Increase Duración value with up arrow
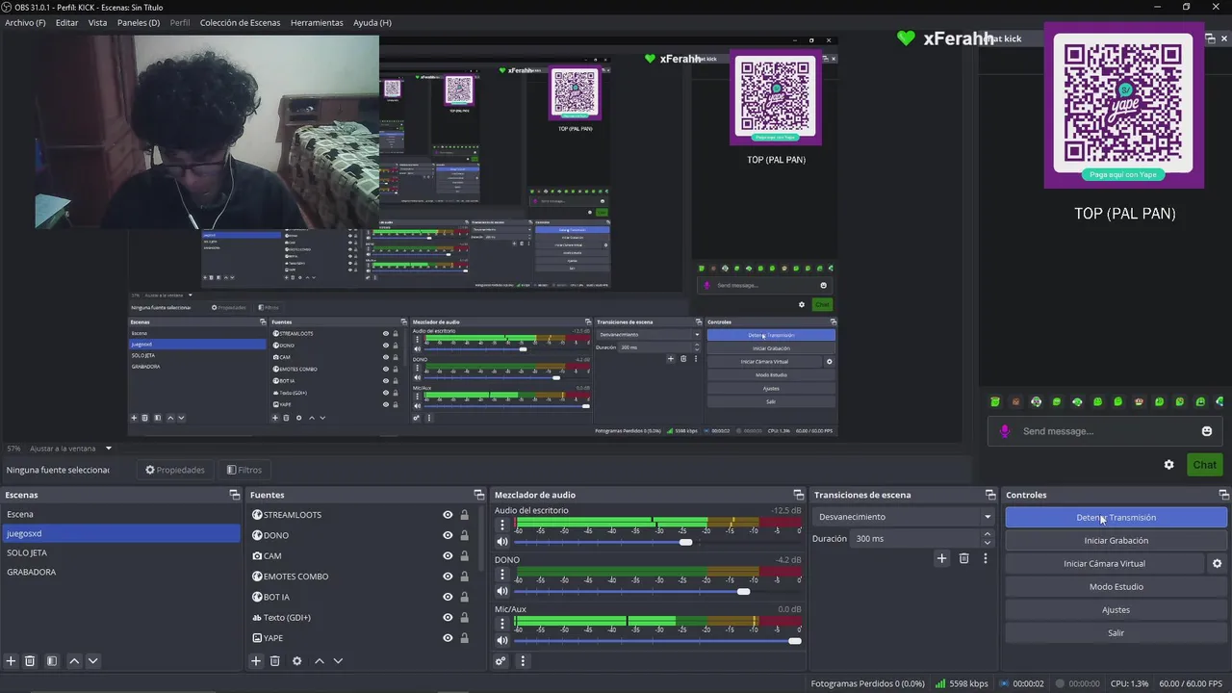The image size is (1232, 693). pos(988,534)
